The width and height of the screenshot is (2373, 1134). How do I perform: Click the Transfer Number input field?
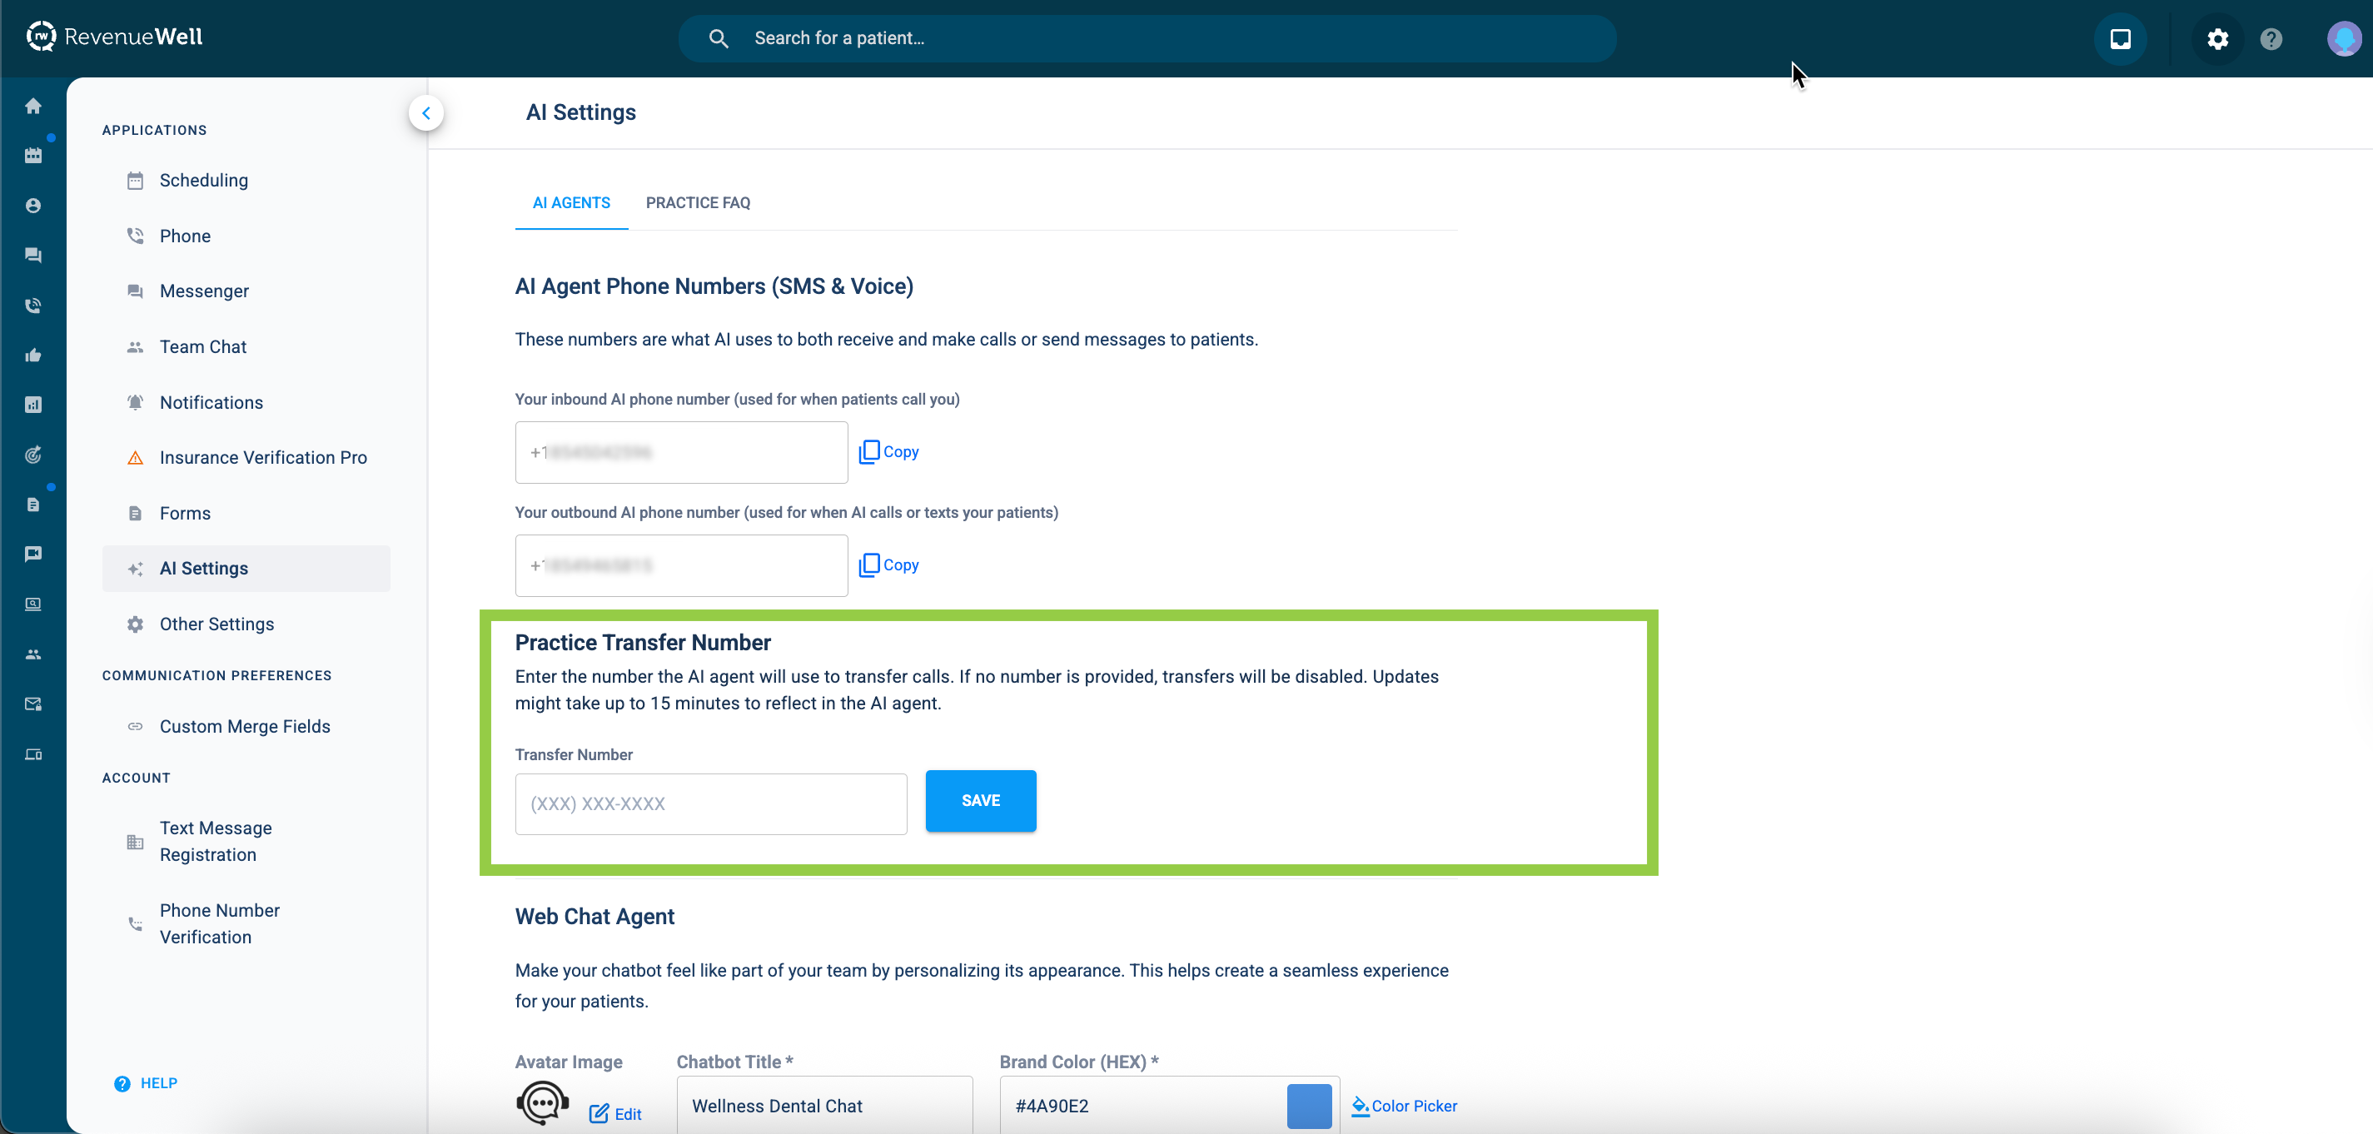[710, 803]
